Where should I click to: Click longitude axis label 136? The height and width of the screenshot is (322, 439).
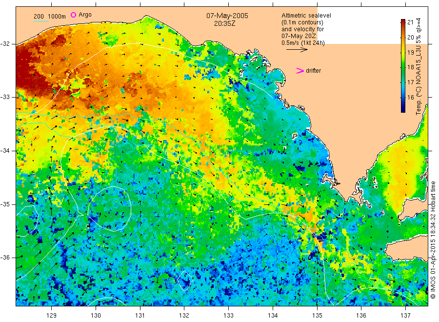tap(361, 316)
